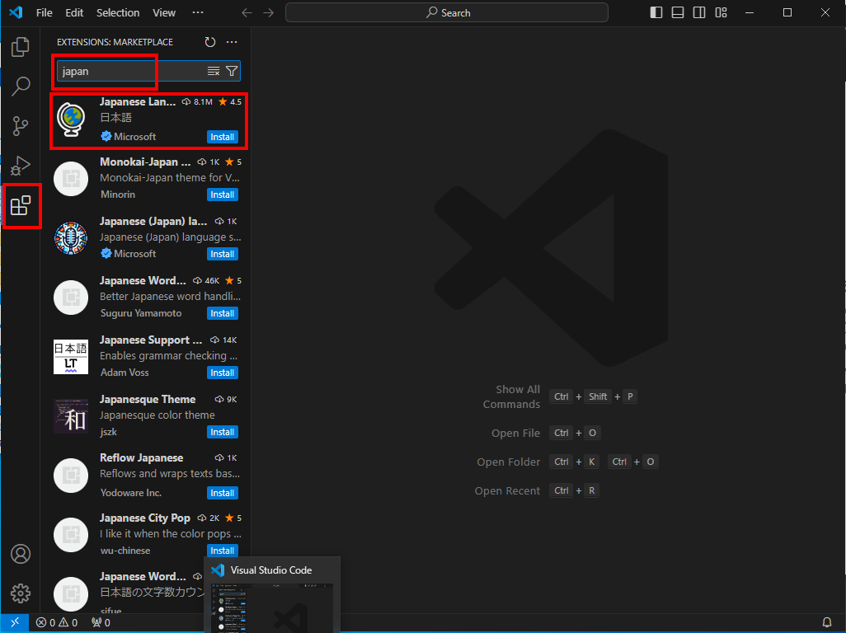Expand Views and More Actions menu
This screenshot has width=846, height=633.
point(232,42)
